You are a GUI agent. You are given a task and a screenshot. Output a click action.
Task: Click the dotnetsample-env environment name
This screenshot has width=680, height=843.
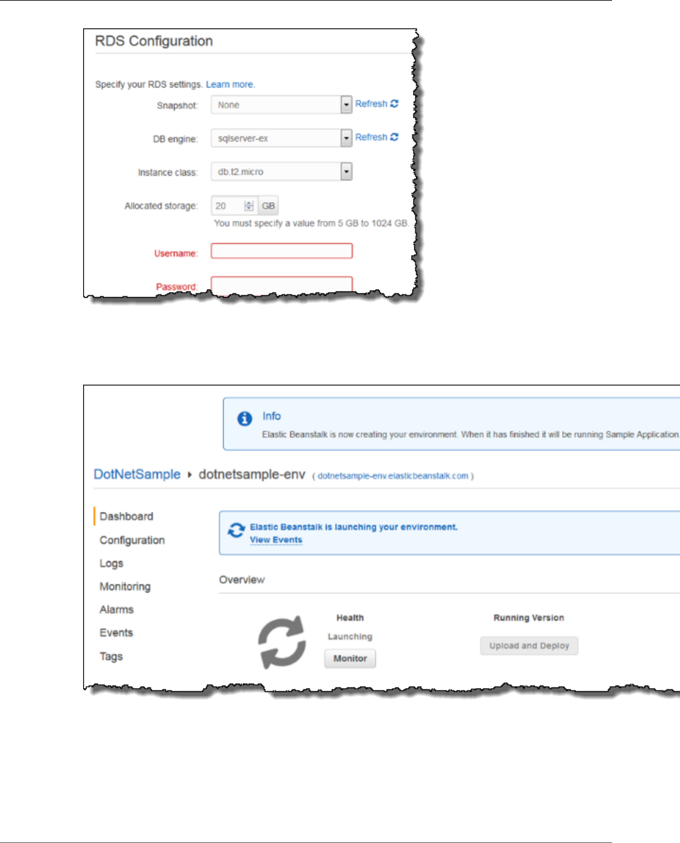[x=252, y=475]
